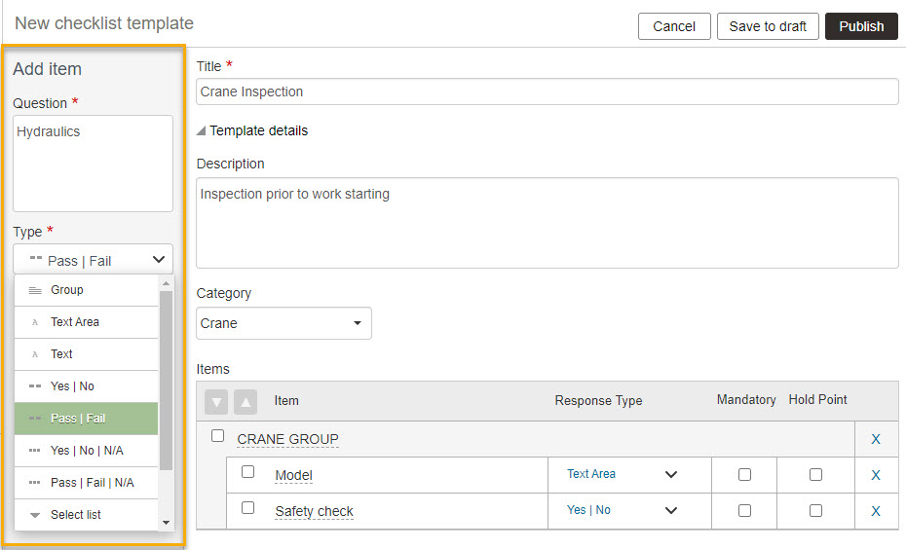Click the Title field with Crane Inspection
906x550 pixels.
[547, 92]
